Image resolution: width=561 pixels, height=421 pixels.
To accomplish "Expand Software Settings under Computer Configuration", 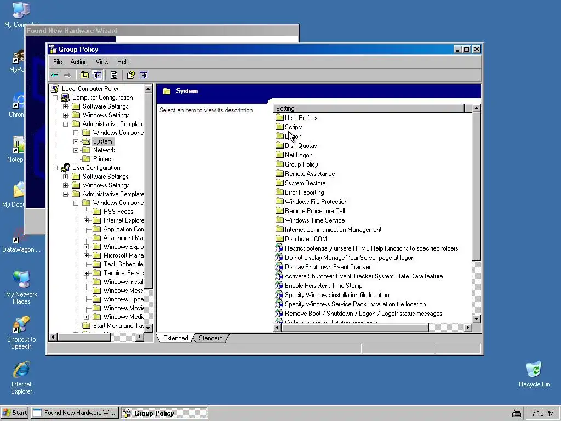I will pyautogui.click(x=66, y=106).
